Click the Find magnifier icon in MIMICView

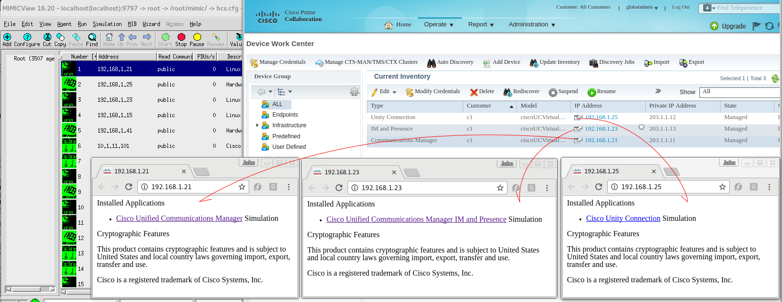[x=92, y=37]
